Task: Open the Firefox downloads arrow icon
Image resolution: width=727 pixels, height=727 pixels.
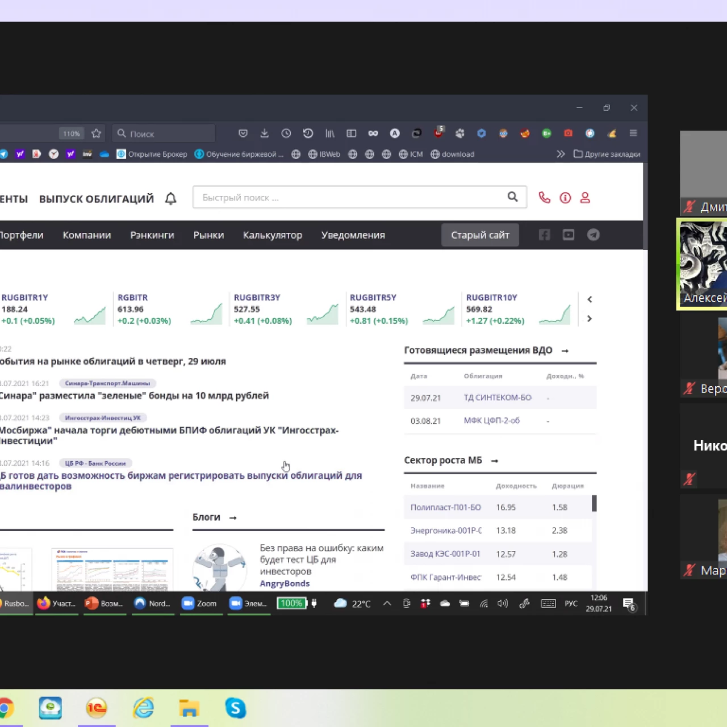Action: 265,133
